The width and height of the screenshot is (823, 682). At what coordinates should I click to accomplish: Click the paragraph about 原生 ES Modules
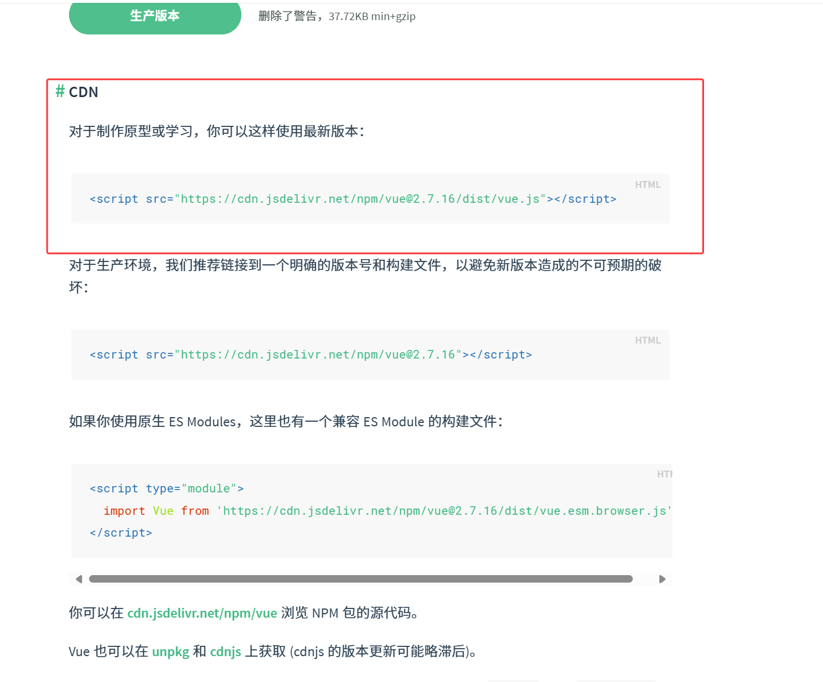click(286, 422)
